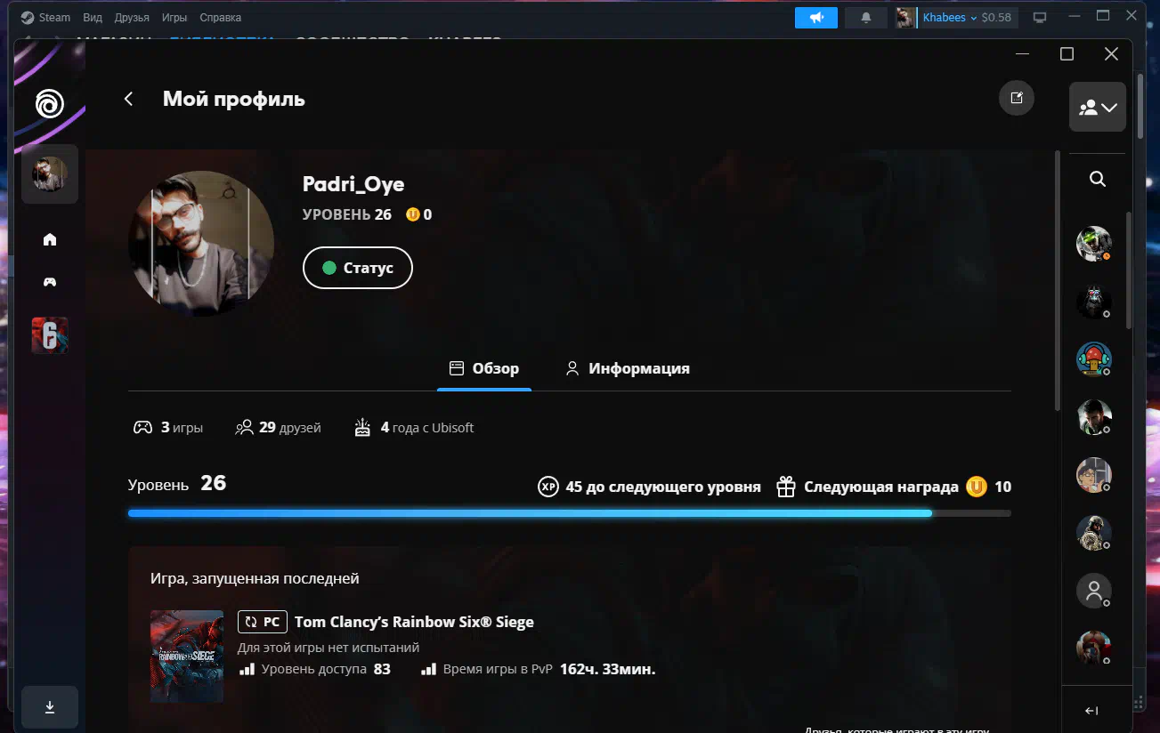Click Steam user avatar in title bar
The width and height of the screenshot is (1160, 733).
coord(905,17)
